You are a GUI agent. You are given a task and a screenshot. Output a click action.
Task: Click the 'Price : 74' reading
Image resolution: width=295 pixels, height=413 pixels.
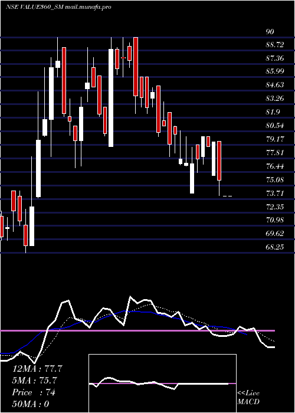pyautogui.click(x=34, y=392)
